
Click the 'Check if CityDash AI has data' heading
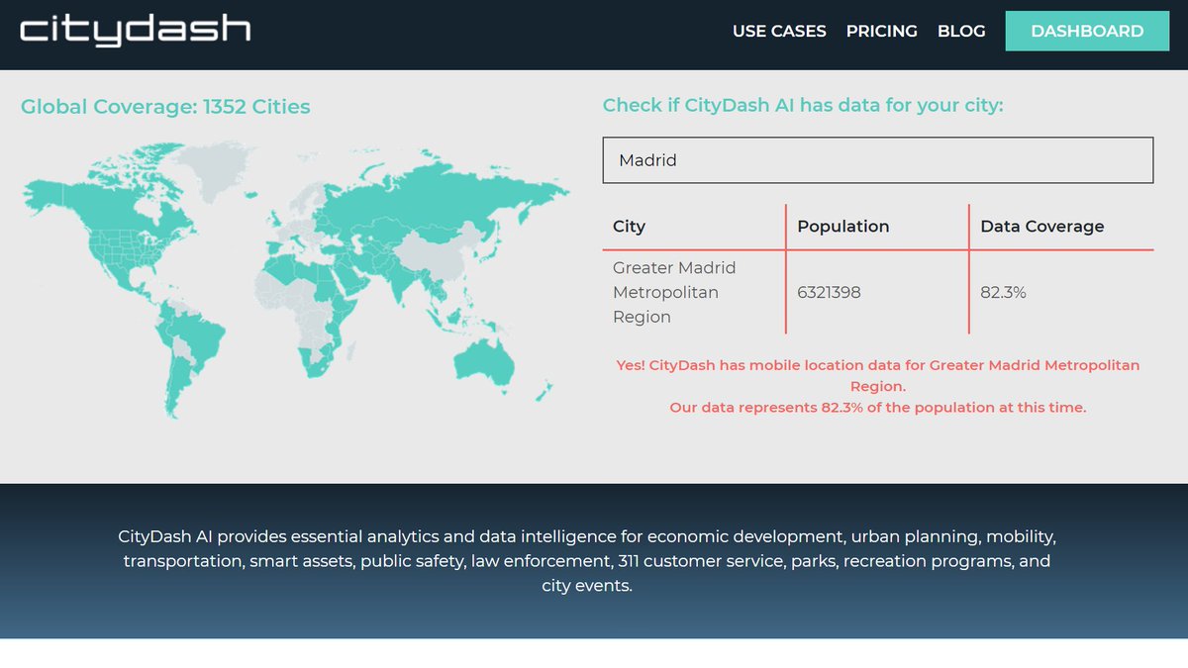pos(803,105)
